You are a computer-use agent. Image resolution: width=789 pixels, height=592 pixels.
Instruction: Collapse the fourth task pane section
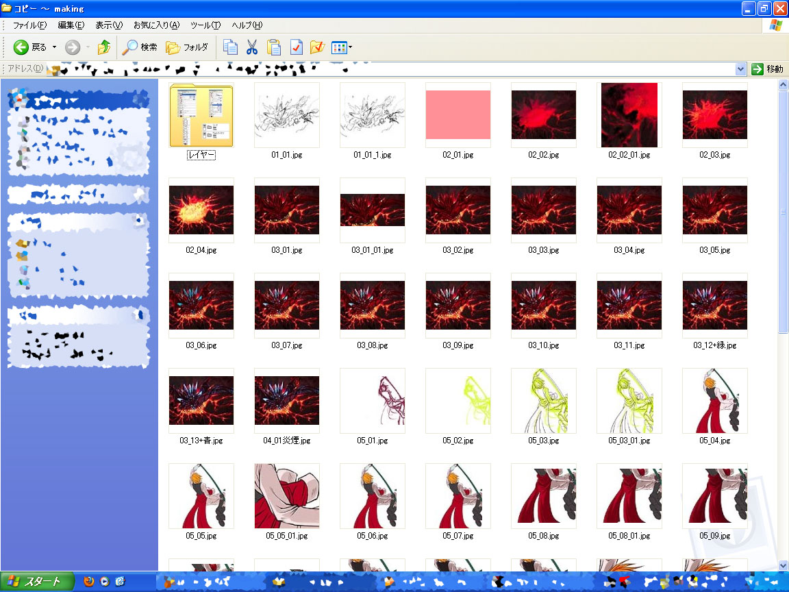point(140,315)
